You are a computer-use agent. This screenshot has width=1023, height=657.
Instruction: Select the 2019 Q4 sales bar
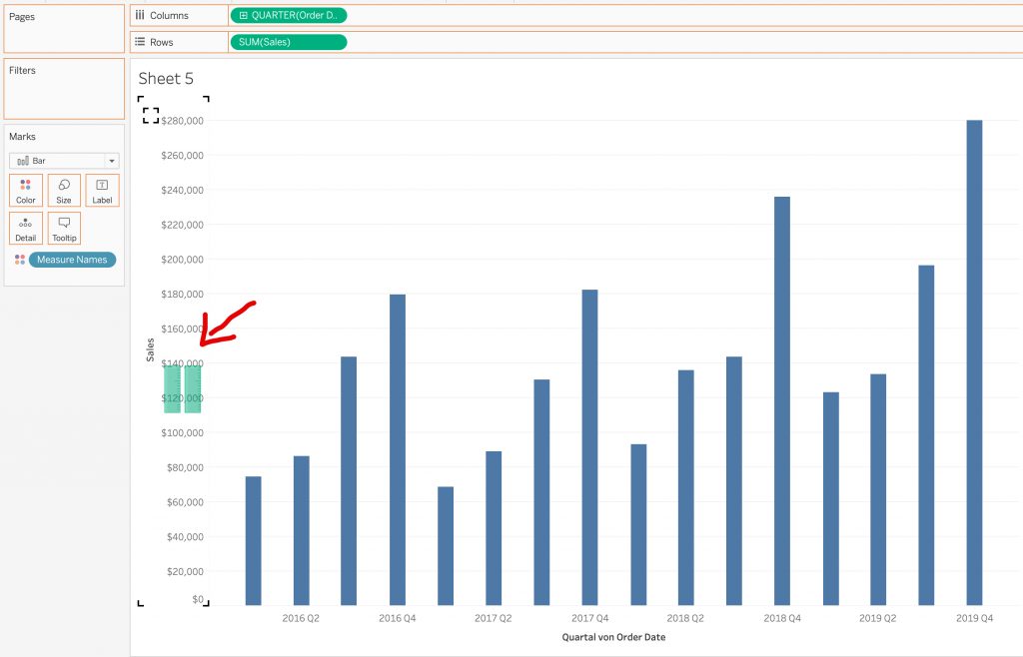974,362
